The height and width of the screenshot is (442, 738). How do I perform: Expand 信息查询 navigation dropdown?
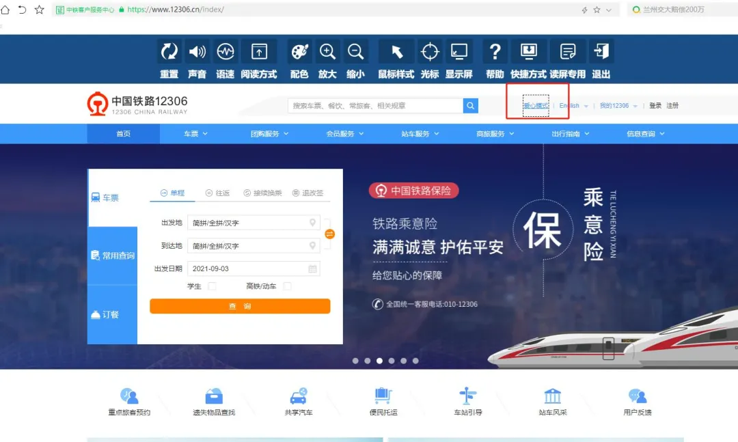pos(646,134)
